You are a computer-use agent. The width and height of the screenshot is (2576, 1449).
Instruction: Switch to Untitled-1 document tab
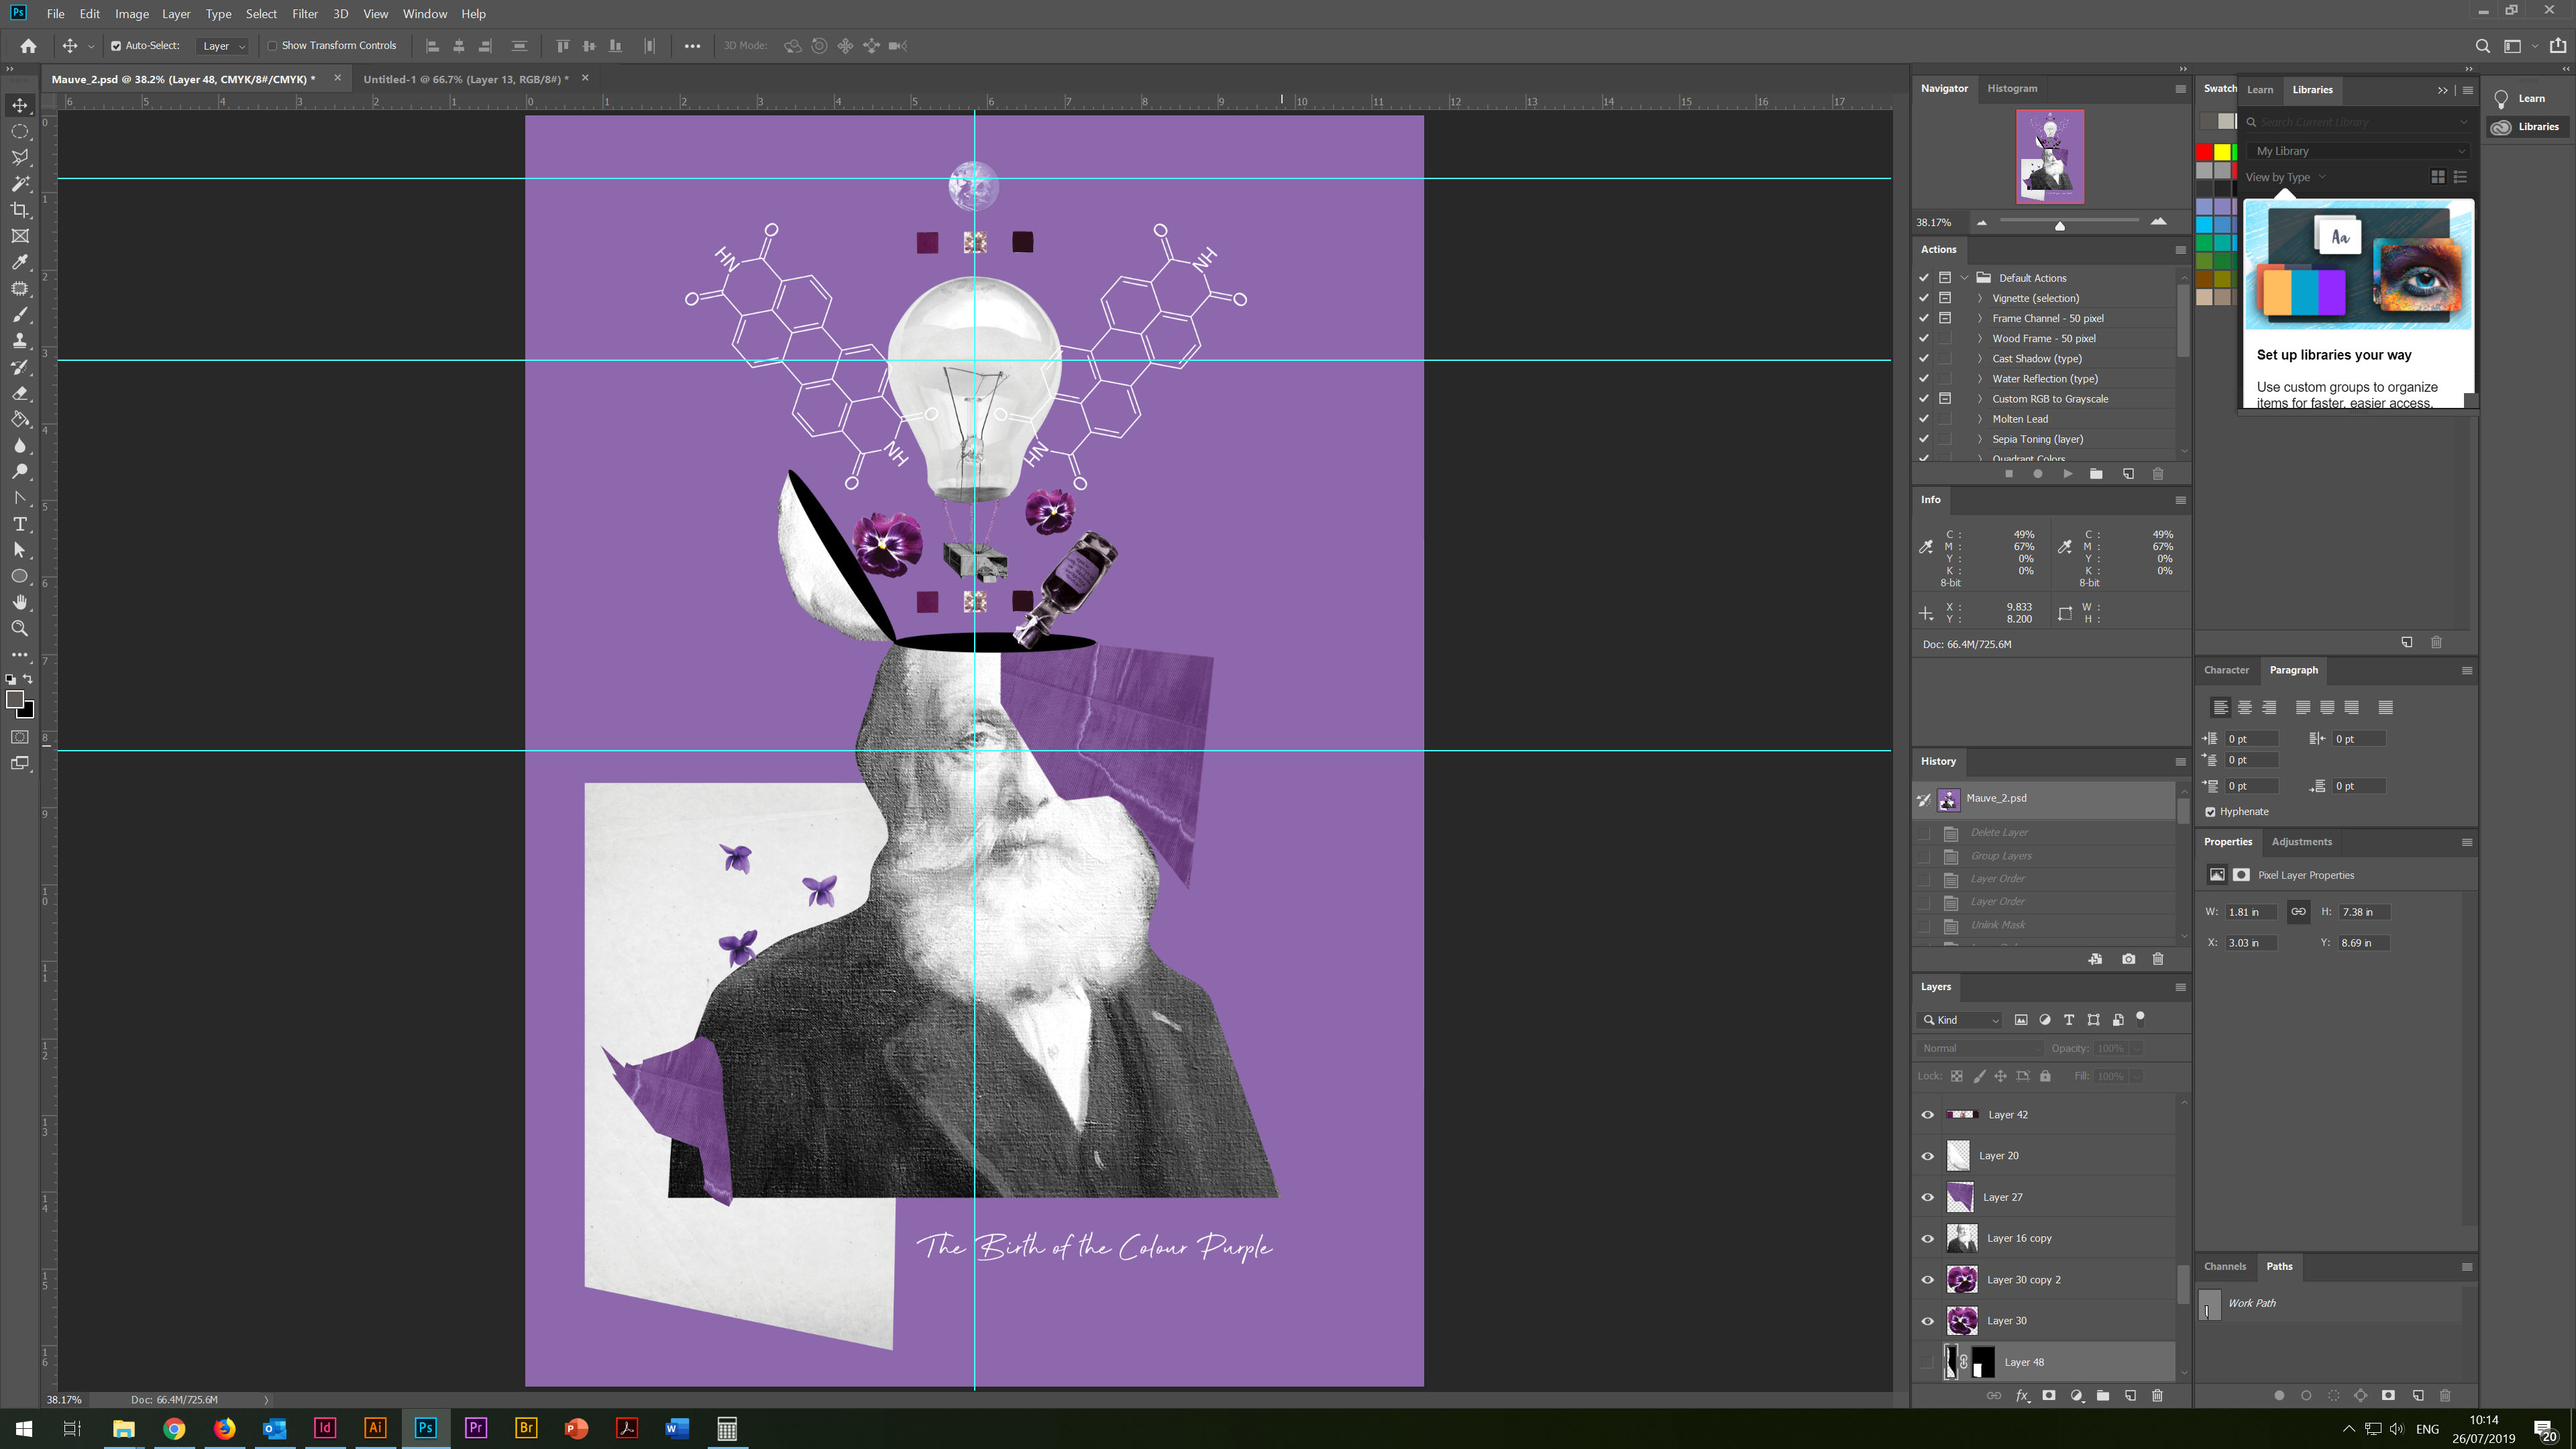point(465,79)
